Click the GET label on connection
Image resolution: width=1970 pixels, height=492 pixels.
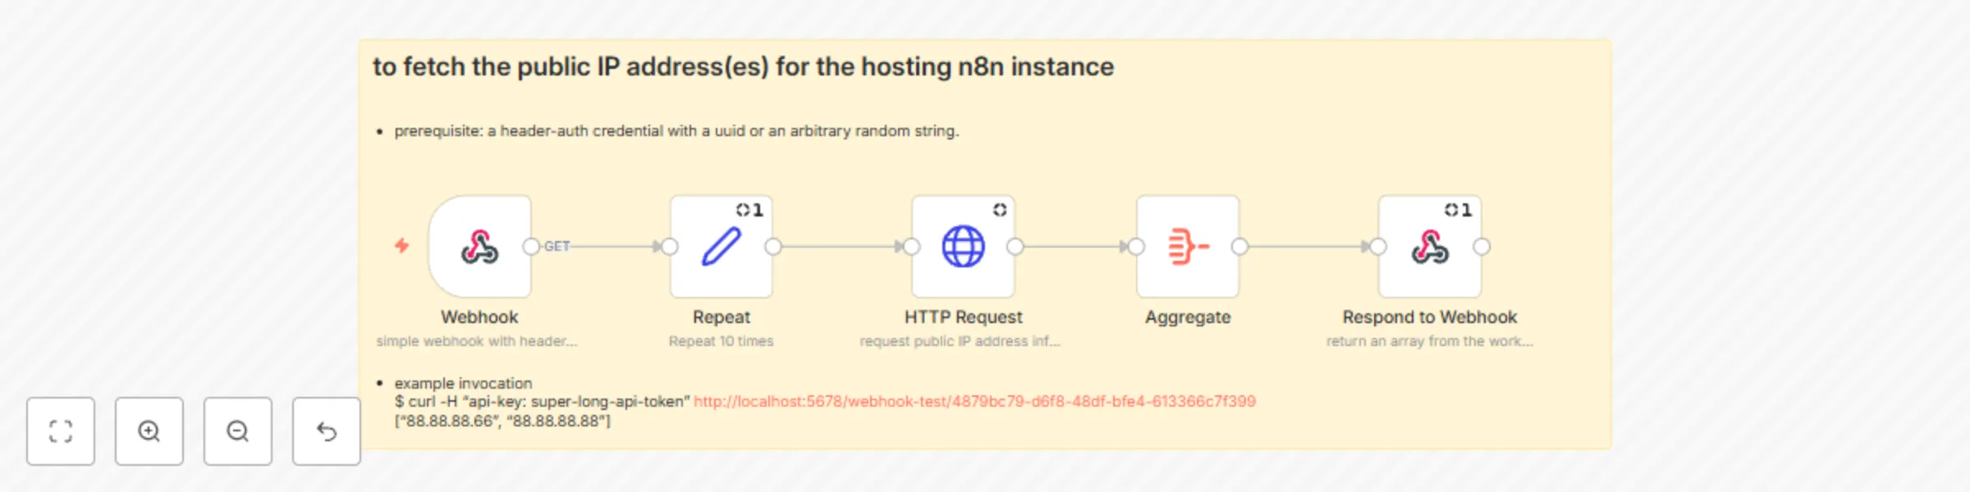coord(557,246)
